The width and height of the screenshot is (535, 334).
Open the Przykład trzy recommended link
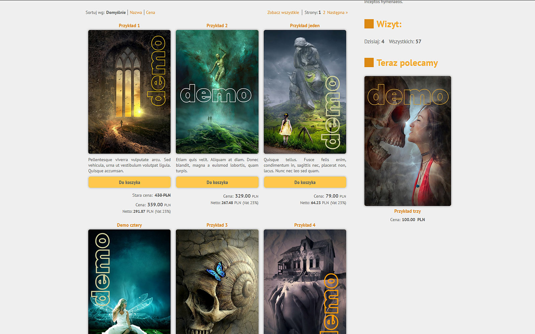[407, 211]
